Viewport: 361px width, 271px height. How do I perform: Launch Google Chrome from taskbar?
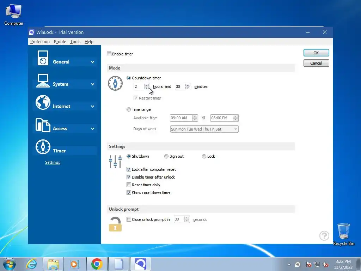[x=97, y=264]
